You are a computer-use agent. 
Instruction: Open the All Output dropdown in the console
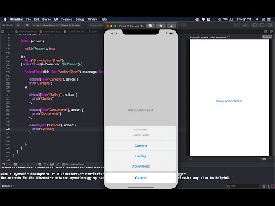[x=8, y=186]
